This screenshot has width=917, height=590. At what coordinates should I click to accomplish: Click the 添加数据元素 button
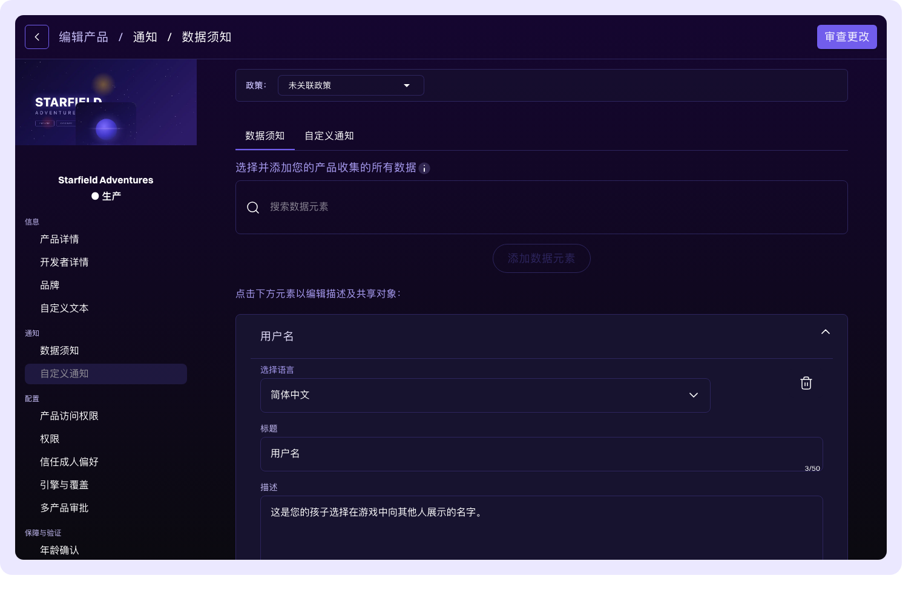(542, 258)
